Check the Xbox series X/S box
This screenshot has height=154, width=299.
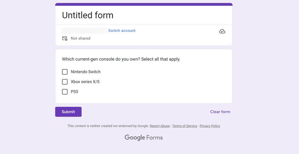pyautogui.click(x=65, y=82)
